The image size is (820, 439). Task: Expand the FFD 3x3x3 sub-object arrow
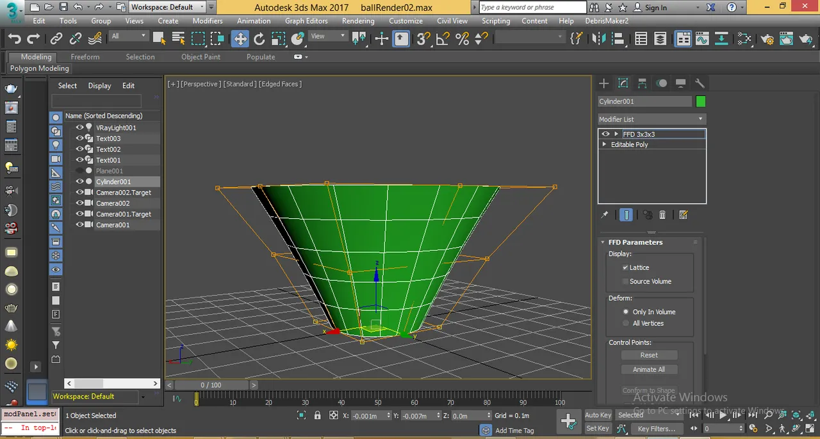(616, 134)
